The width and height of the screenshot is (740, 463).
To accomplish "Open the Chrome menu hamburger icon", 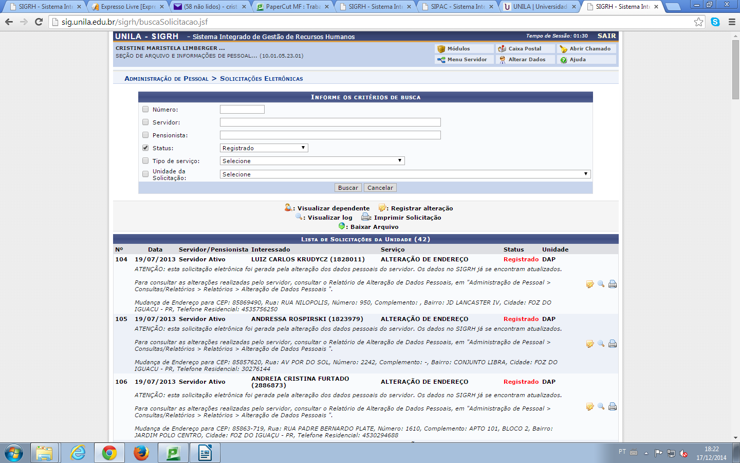I will coord(732,22).
